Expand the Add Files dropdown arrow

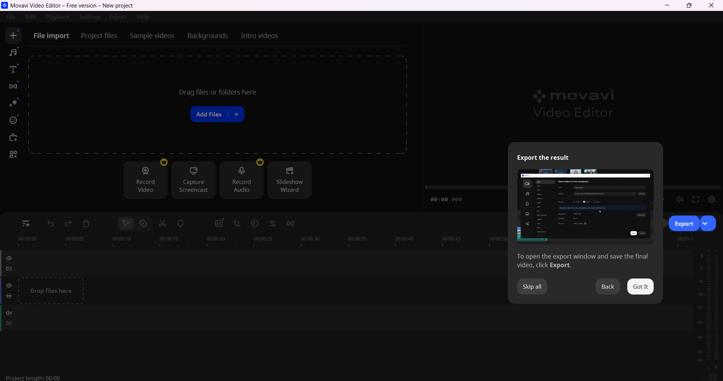click(x=236, y=115)
